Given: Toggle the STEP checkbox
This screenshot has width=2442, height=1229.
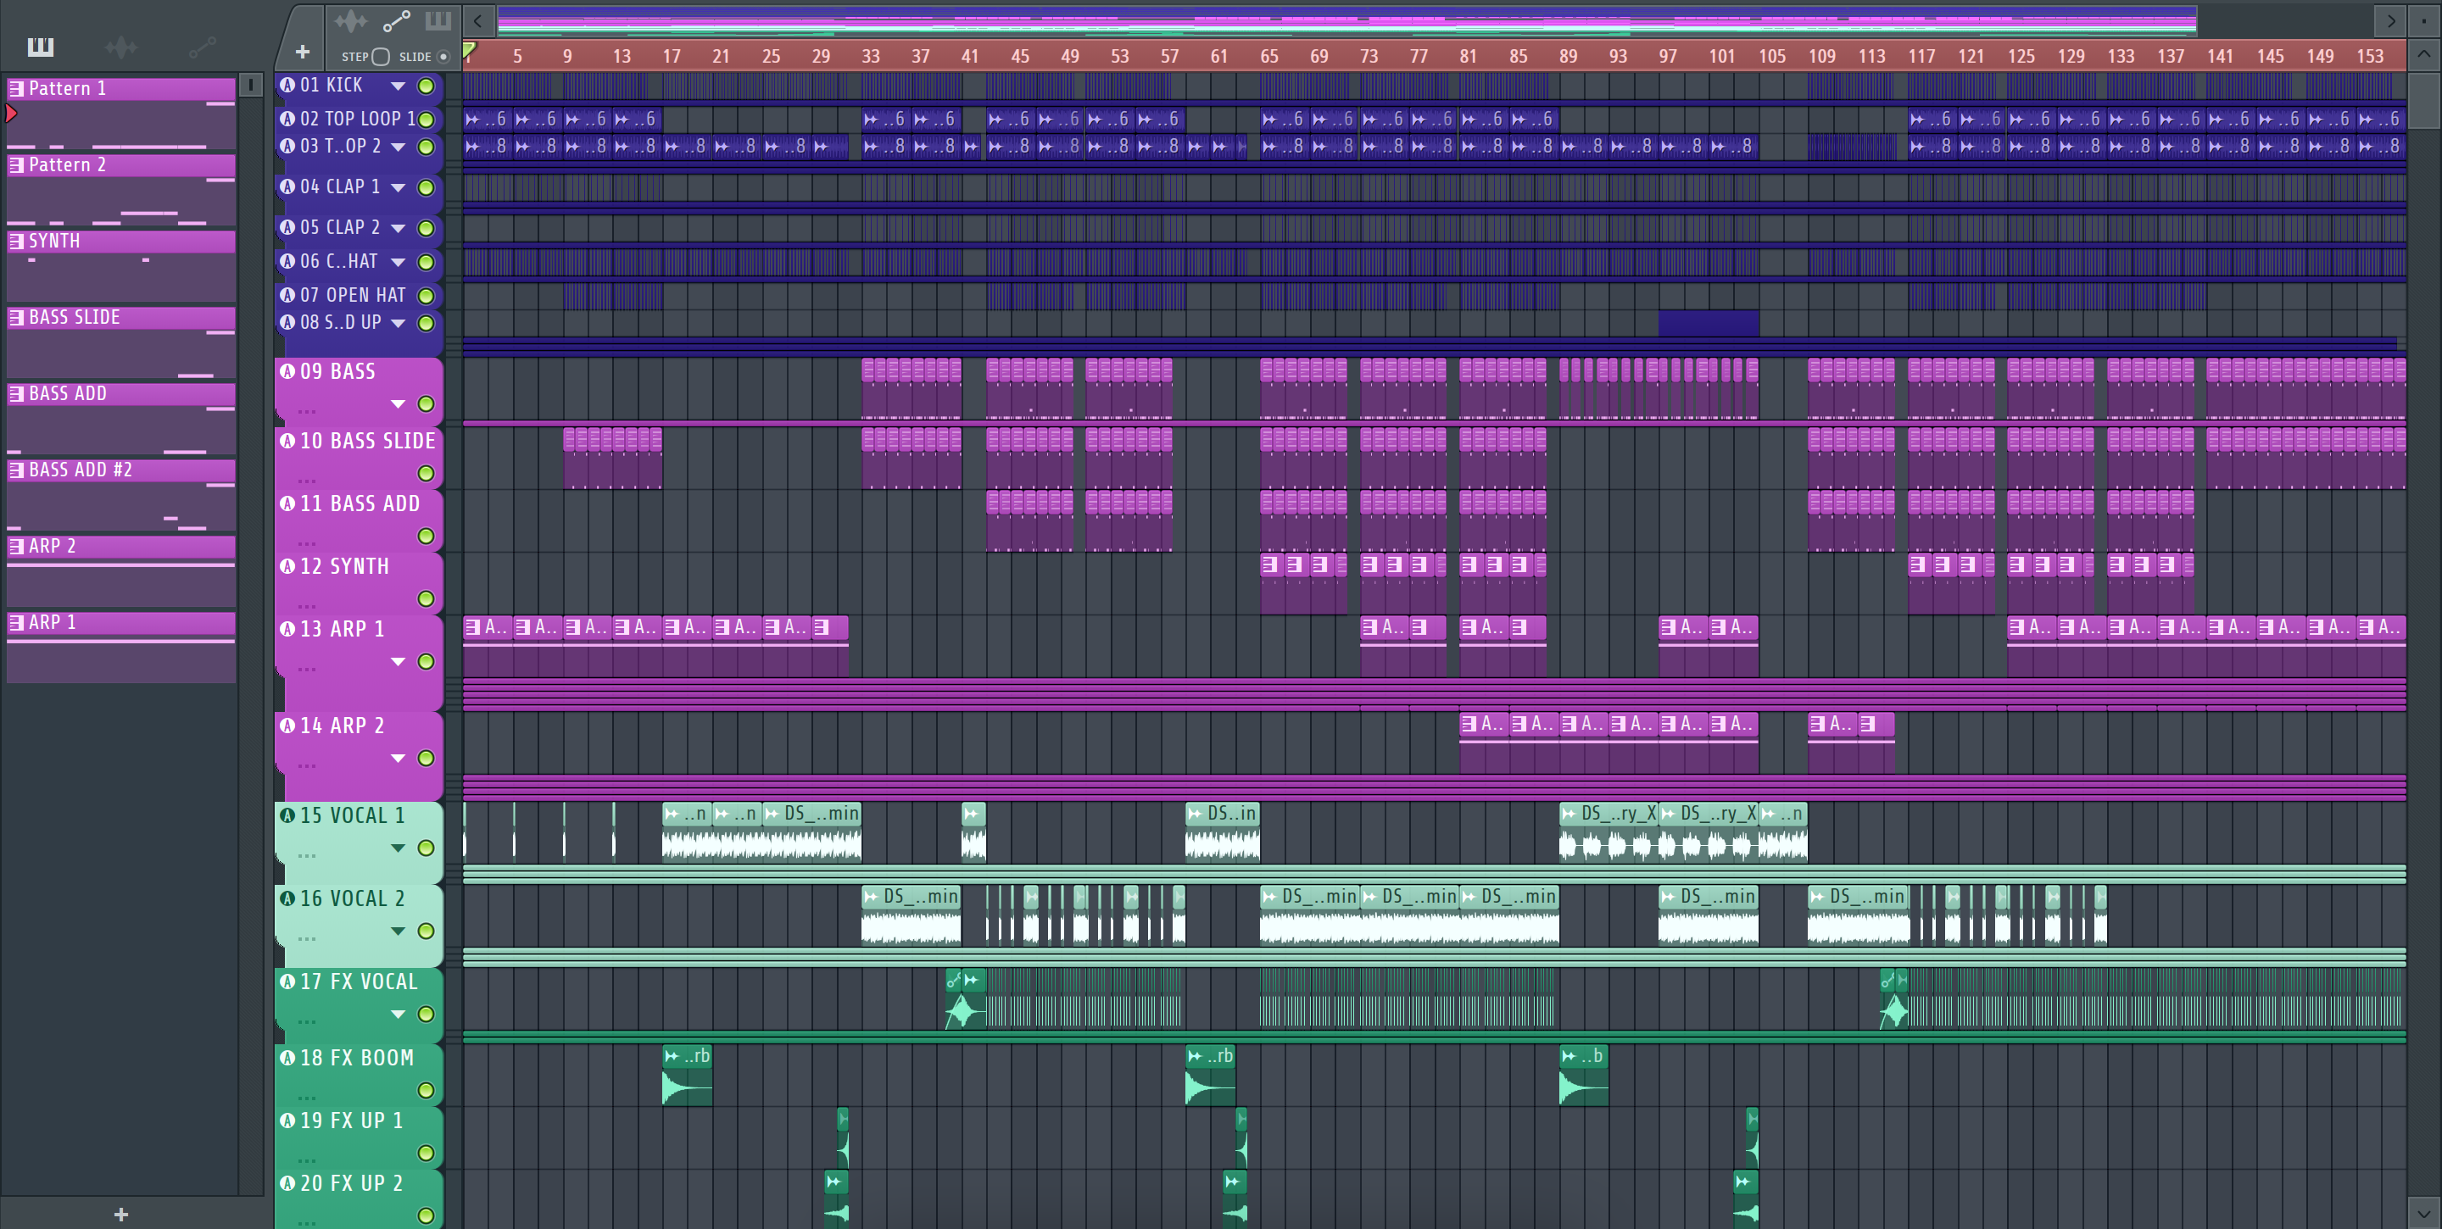Looking at the screenshot, I should (x=380, y=57).
